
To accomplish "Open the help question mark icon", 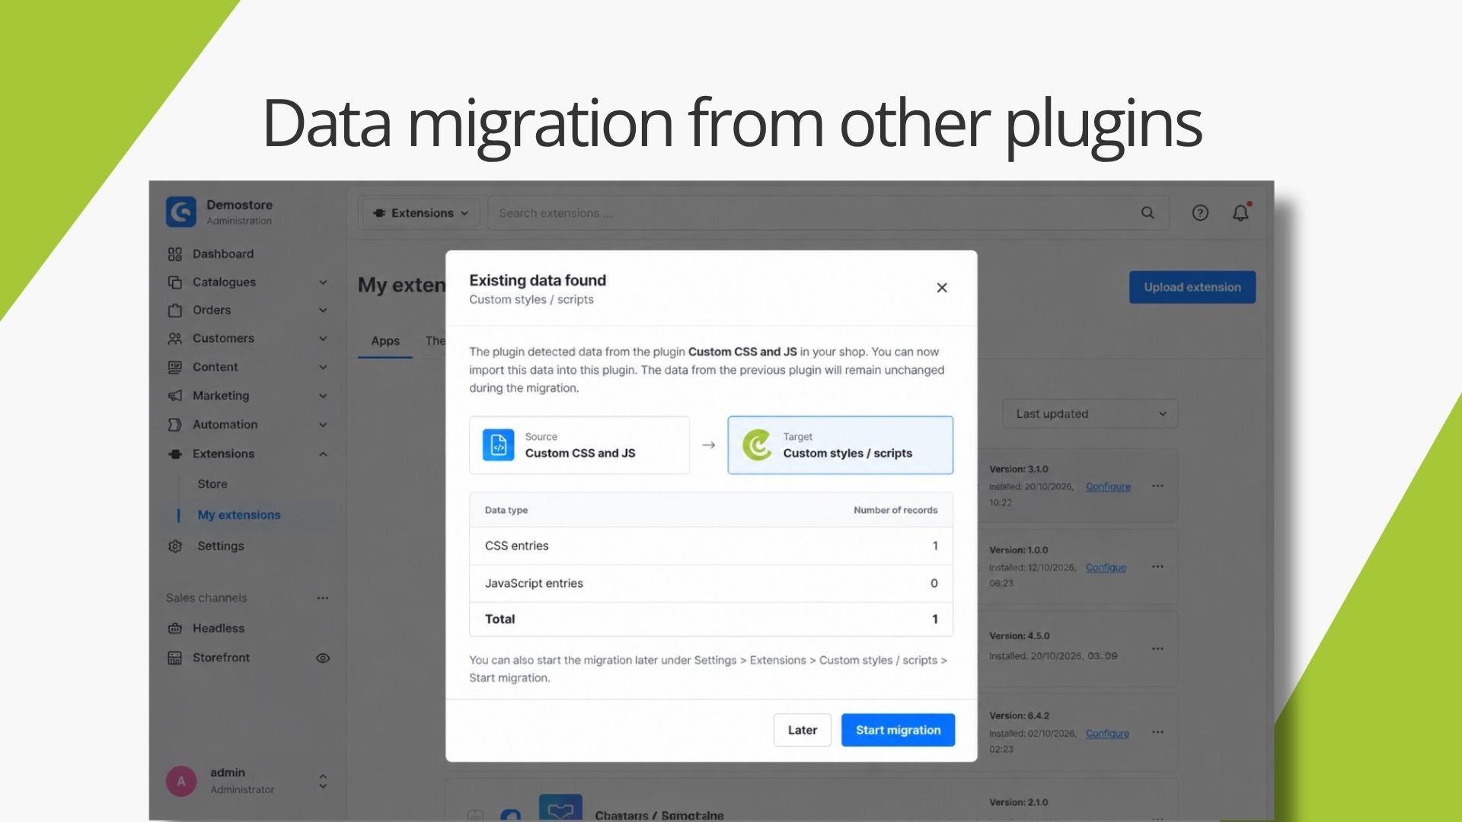I will point(1200,213).
